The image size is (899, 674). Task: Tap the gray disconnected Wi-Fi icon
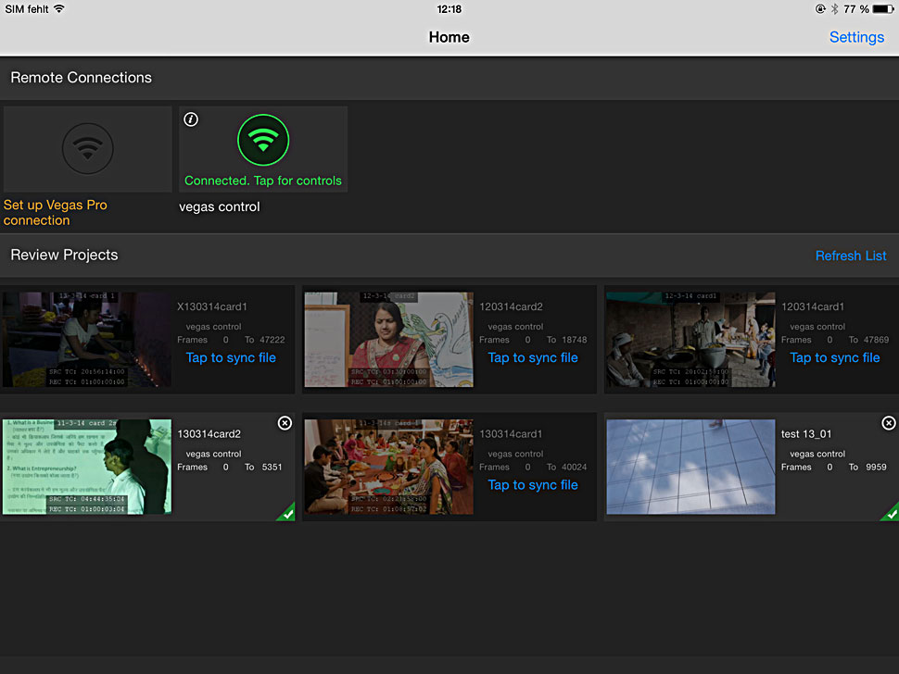[88, 148]
